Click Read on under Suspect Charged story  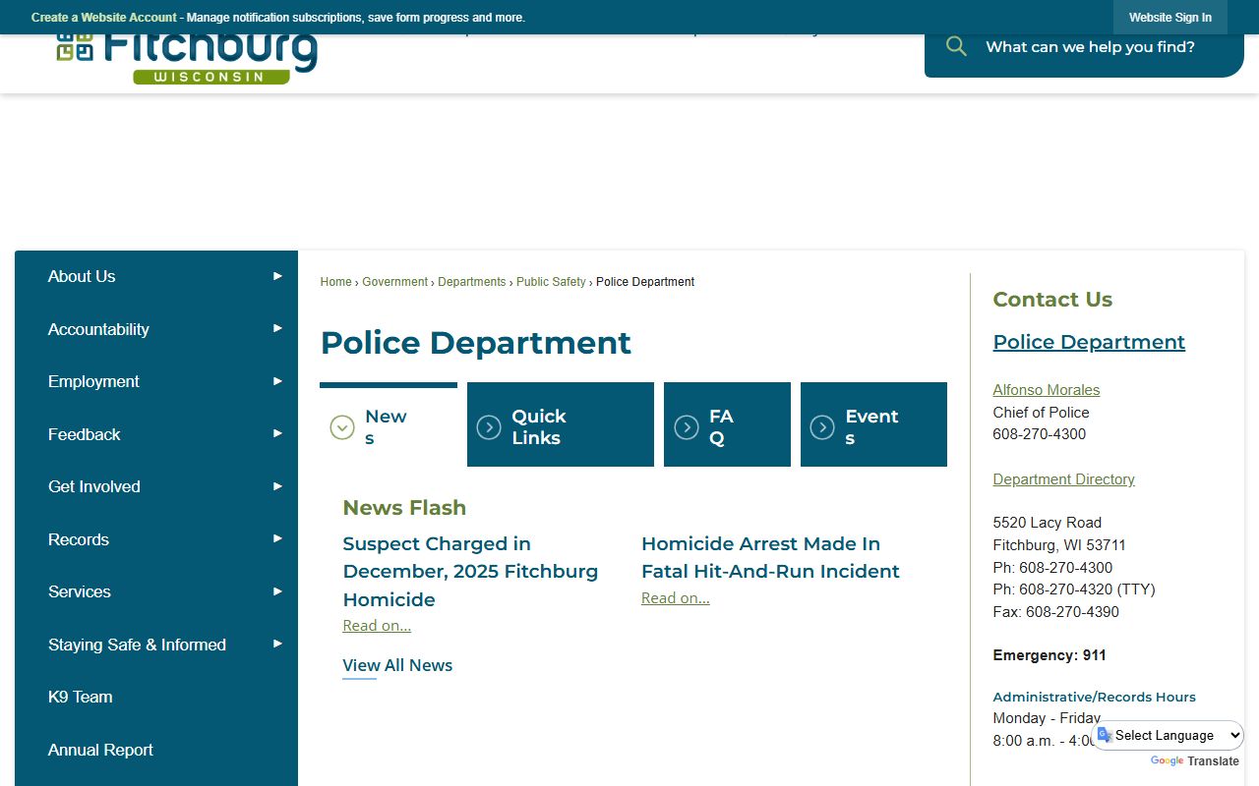377,626
